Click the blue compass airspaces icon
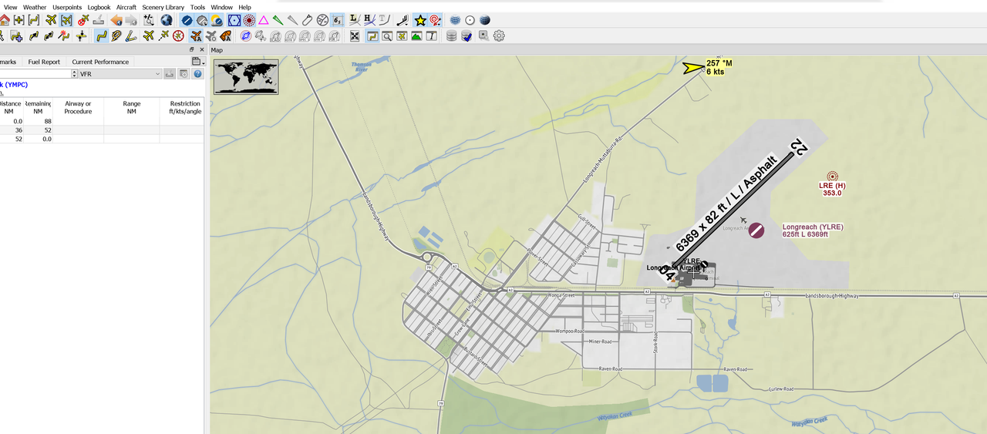 point(246,36)
